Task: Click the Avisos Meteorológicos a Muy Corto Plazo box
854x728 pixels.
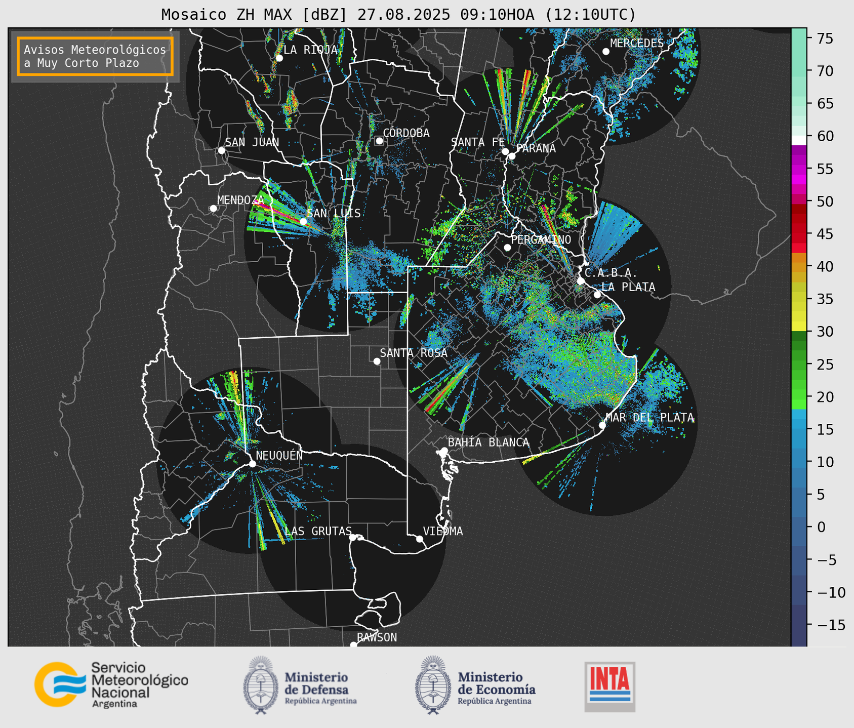Action: click(95, 56)
